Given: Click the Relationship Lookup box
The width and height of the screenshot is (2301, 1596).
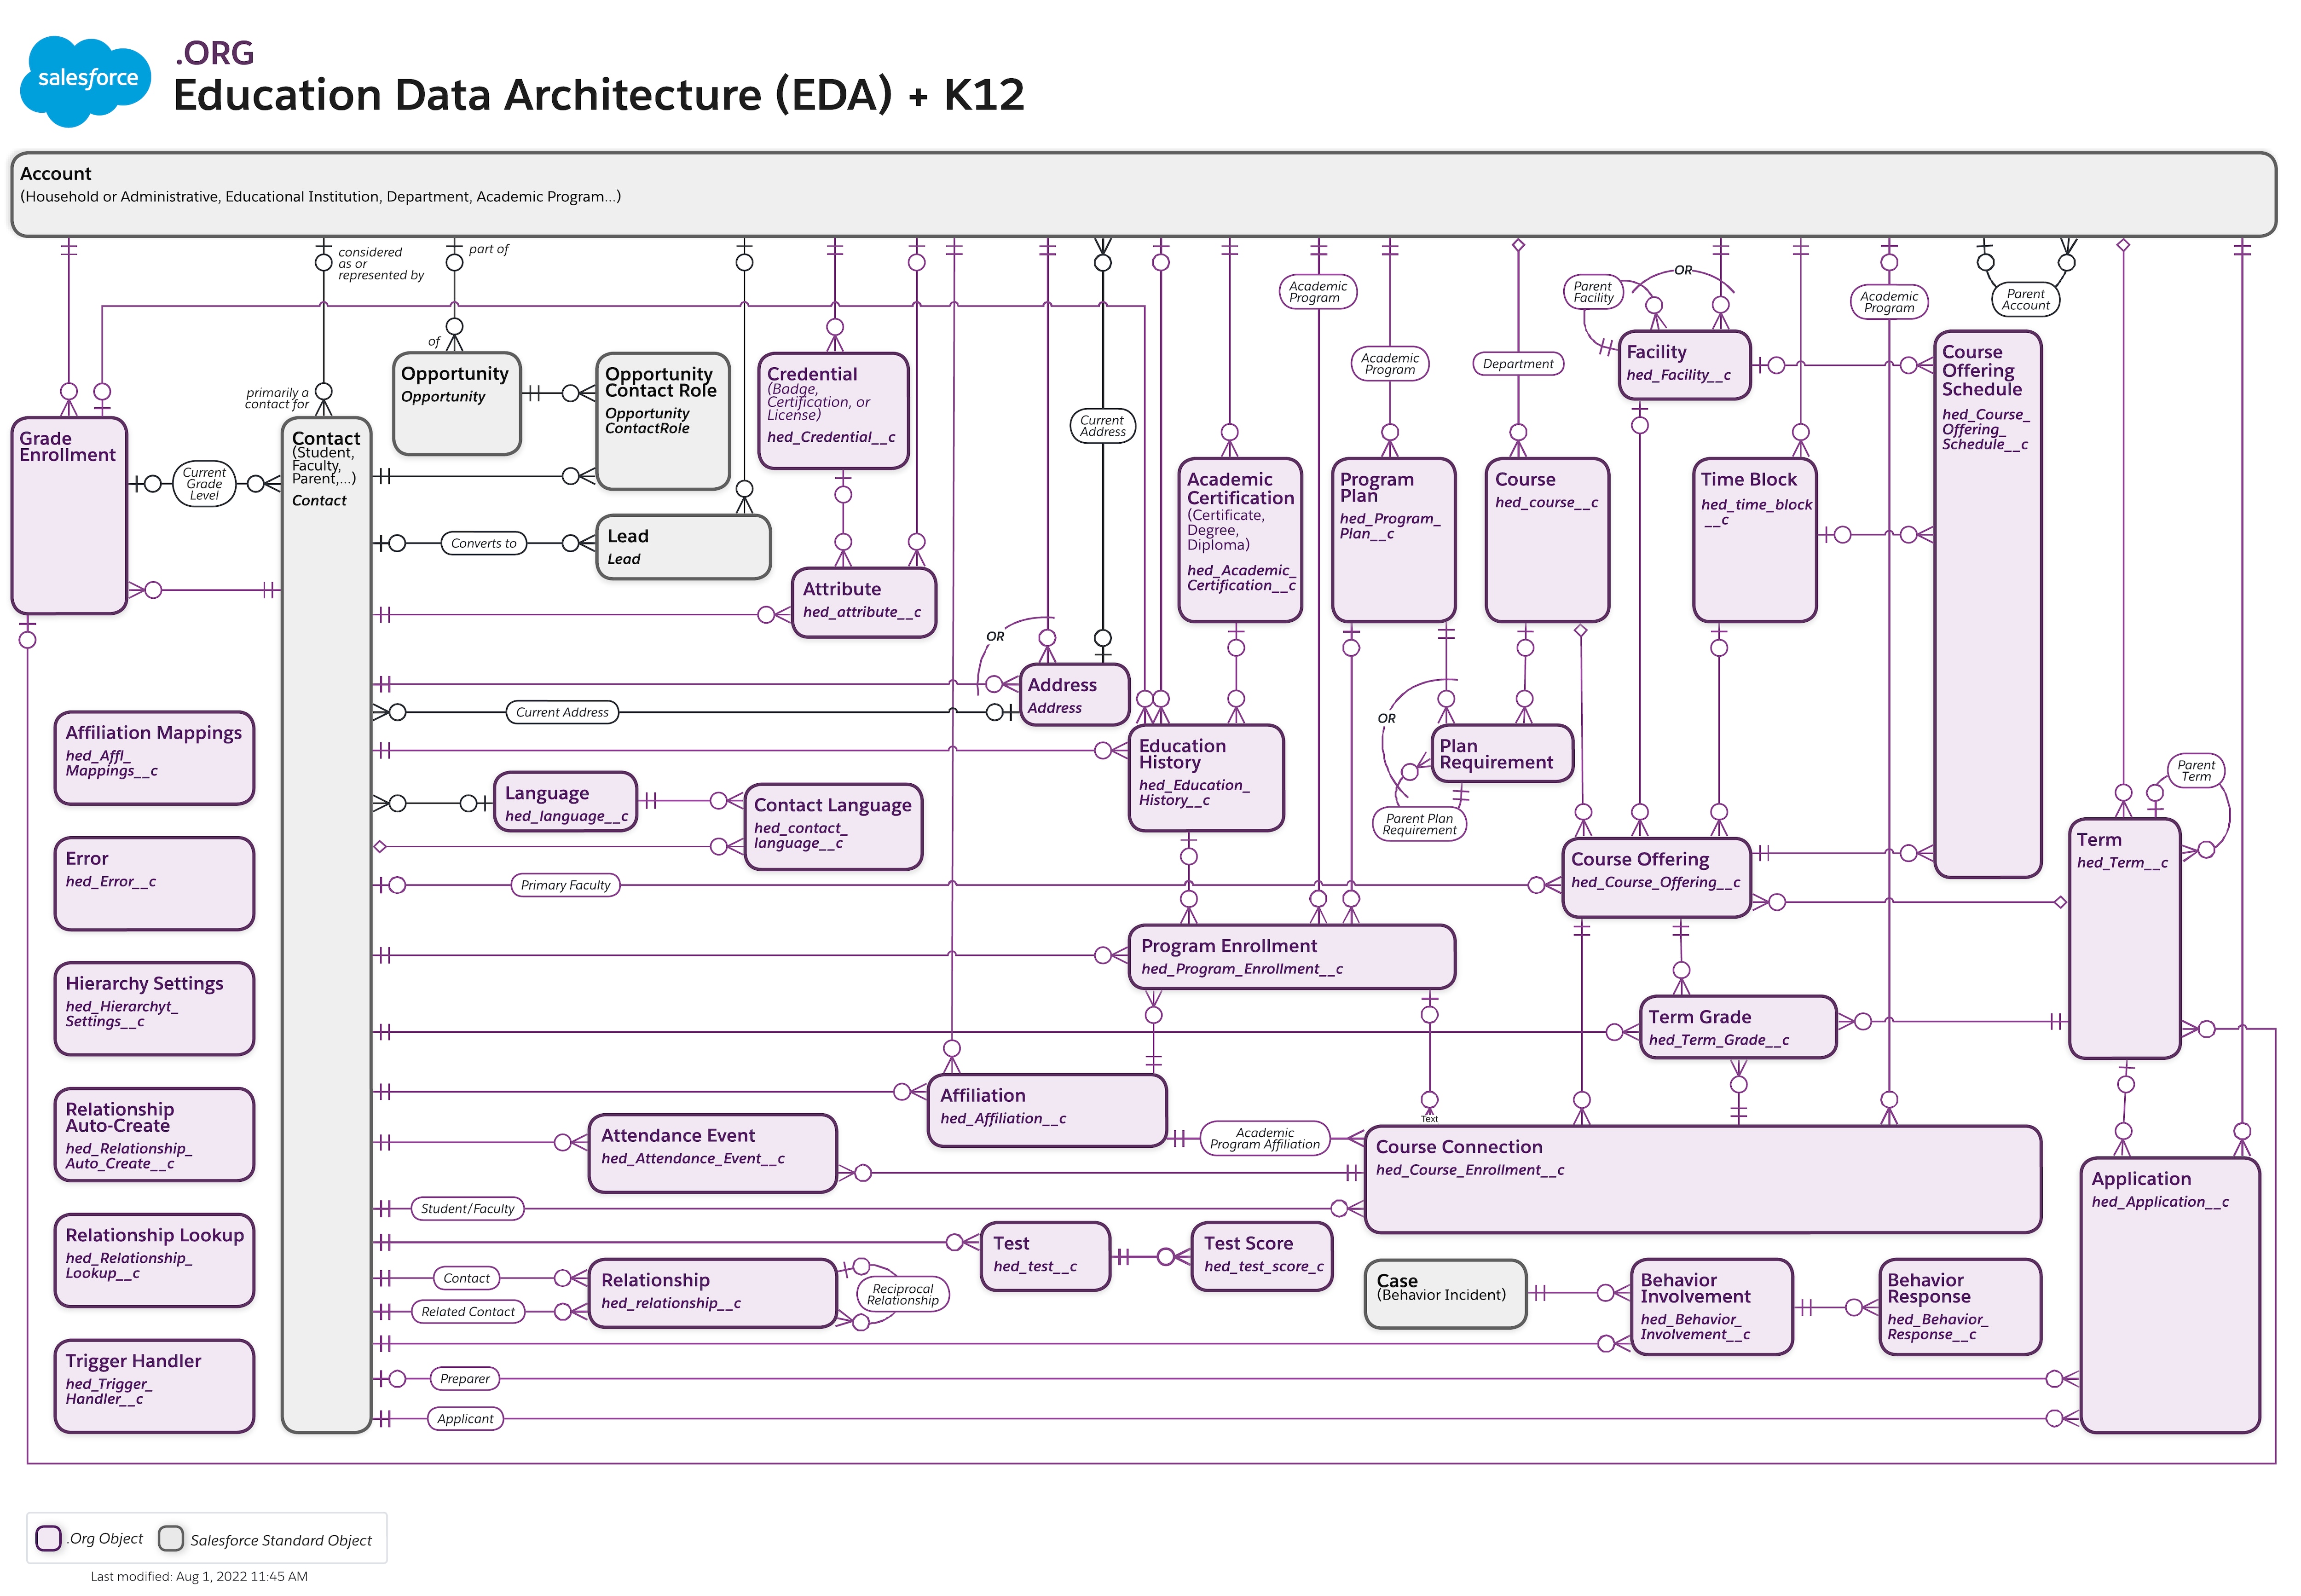Looking at the screenshot, I should point(154,1261).
